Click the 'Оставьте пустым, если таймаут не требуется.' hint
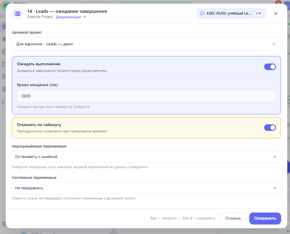Viewport: 290px width, 234px height. (54, 107)
